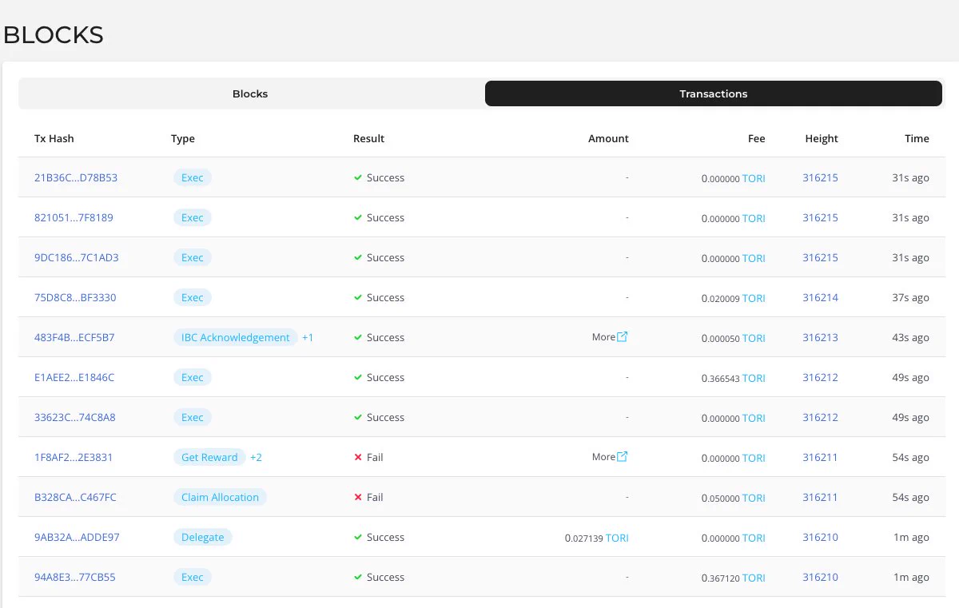959x608 pixels.
Task: Open transaction hash 33623C...74C8A8
Action: point(75,417)
